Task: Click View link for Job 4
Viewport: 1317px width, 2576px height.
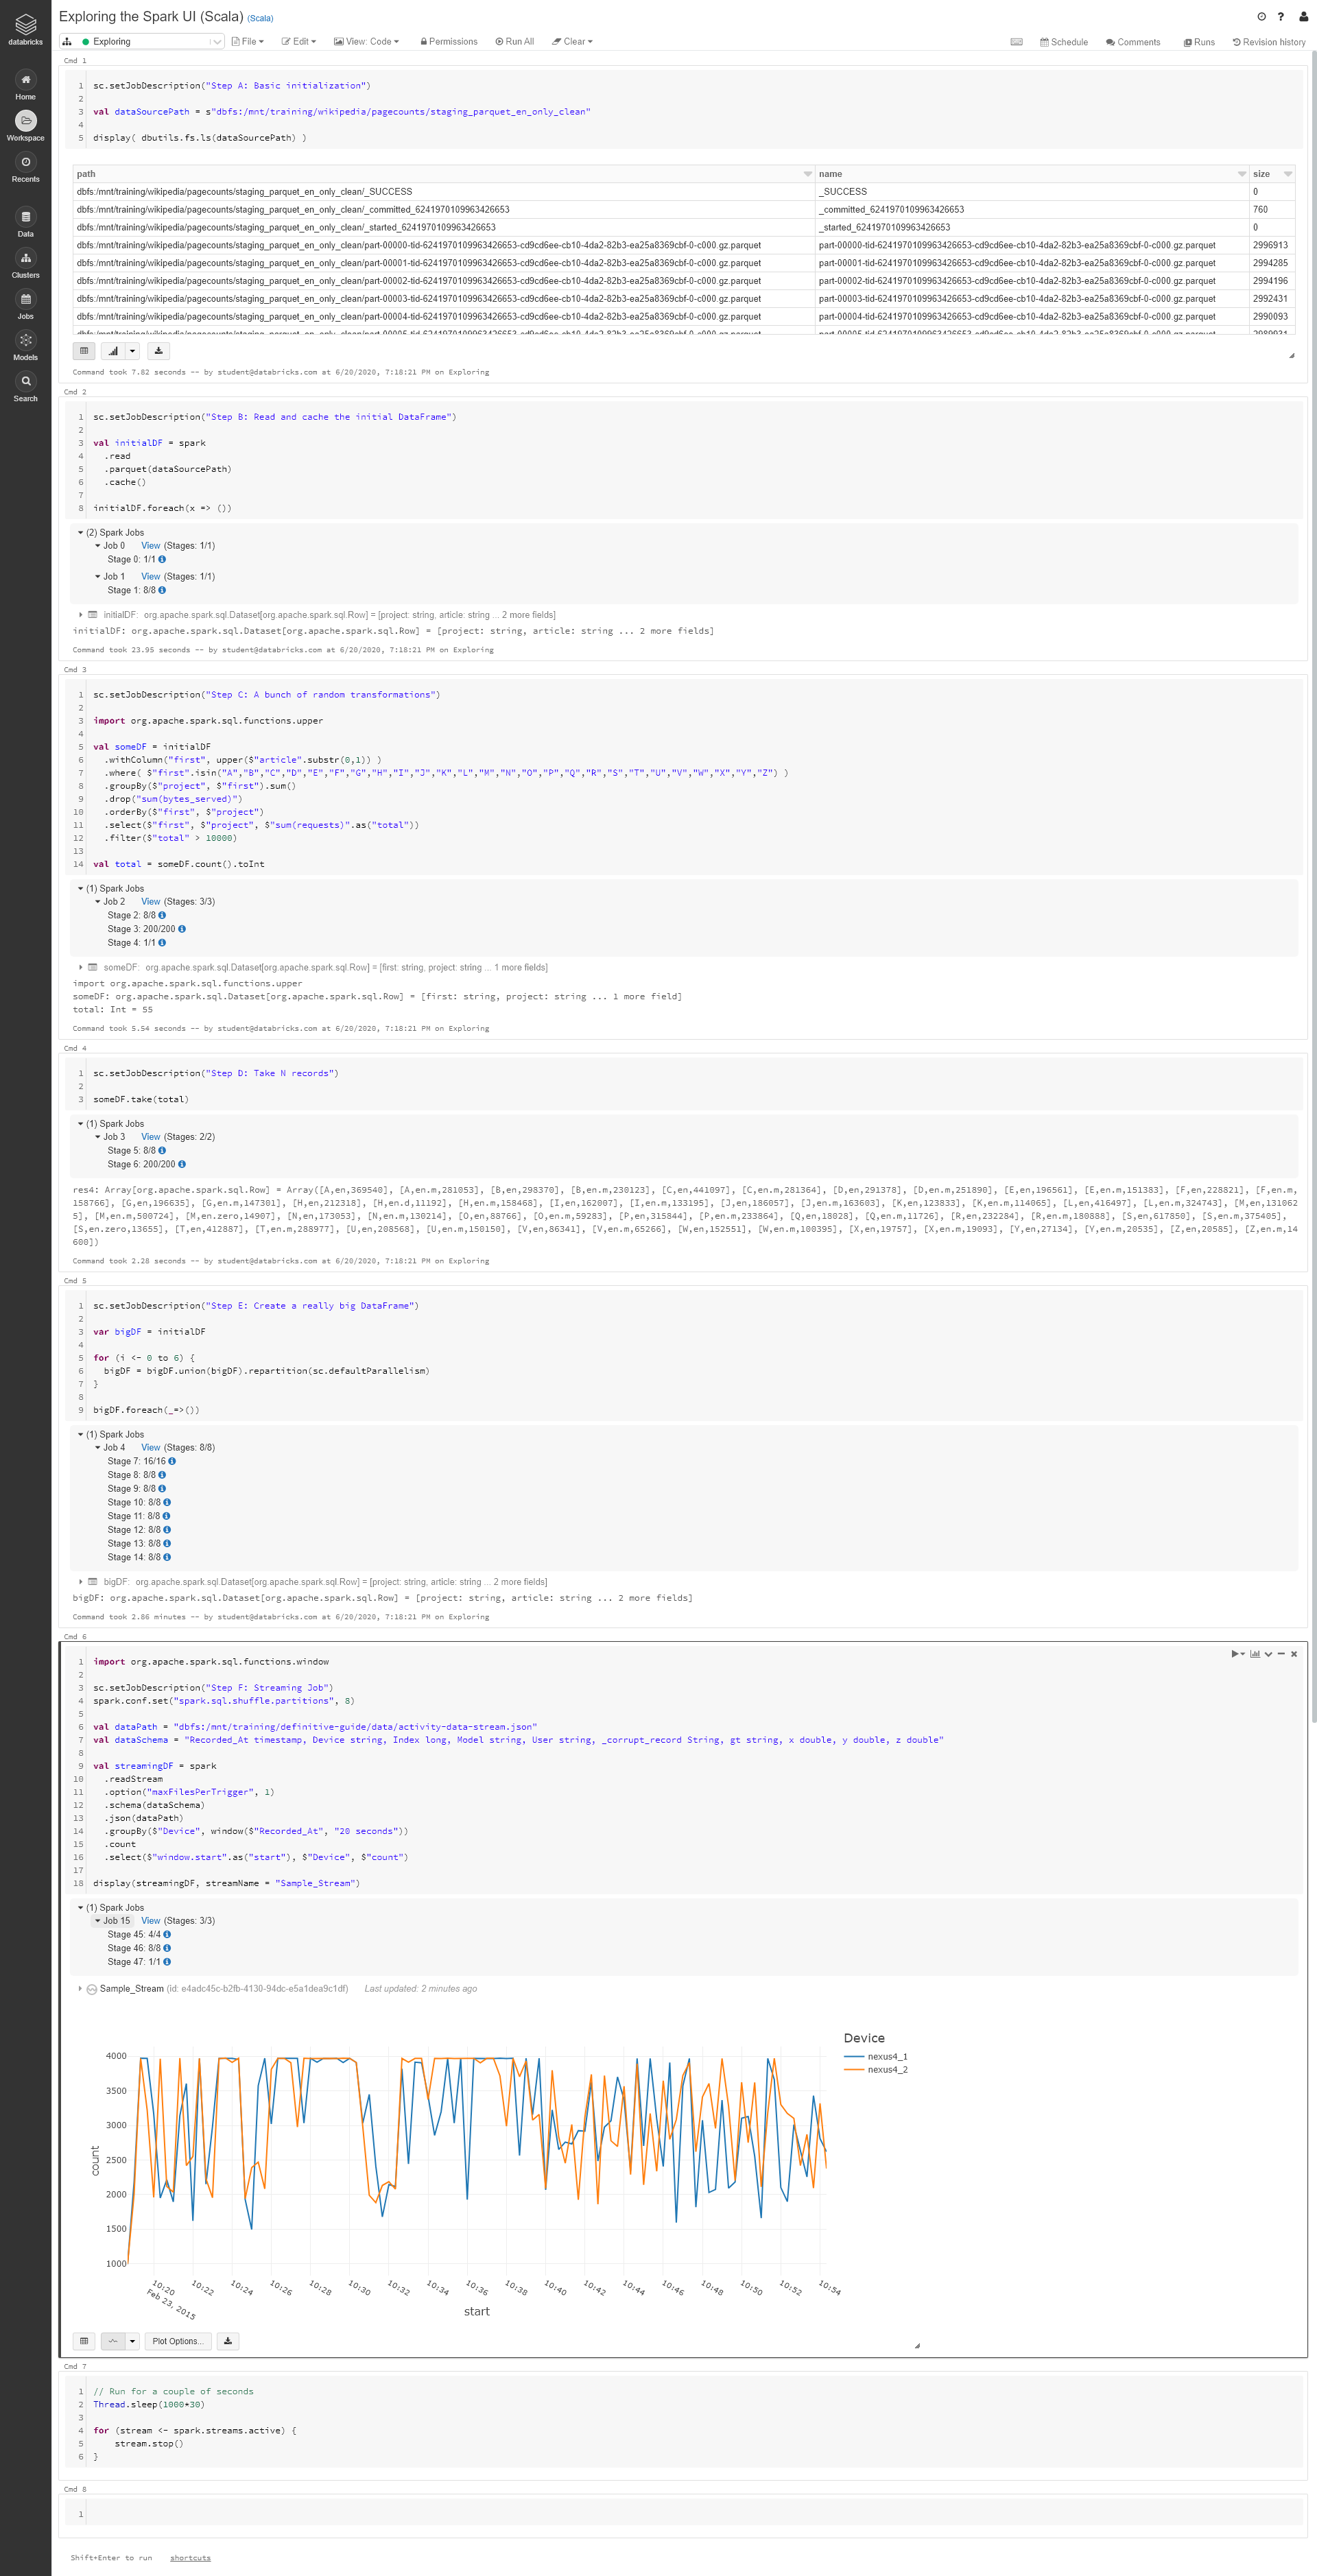Action: pyautogui.click(x=151, y=1448)
